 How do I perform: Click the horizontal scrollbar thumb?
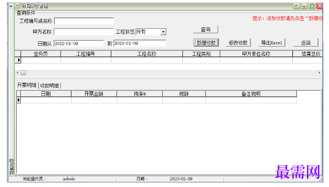tap(23, 73)
